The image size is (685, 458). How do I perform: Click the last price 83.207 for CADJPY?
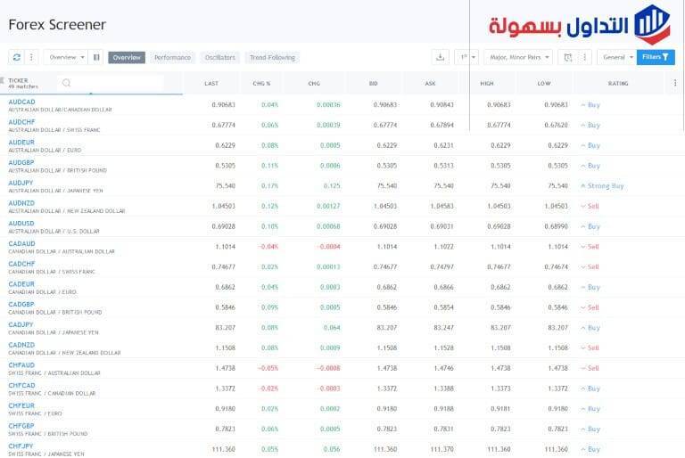(225, 327)
